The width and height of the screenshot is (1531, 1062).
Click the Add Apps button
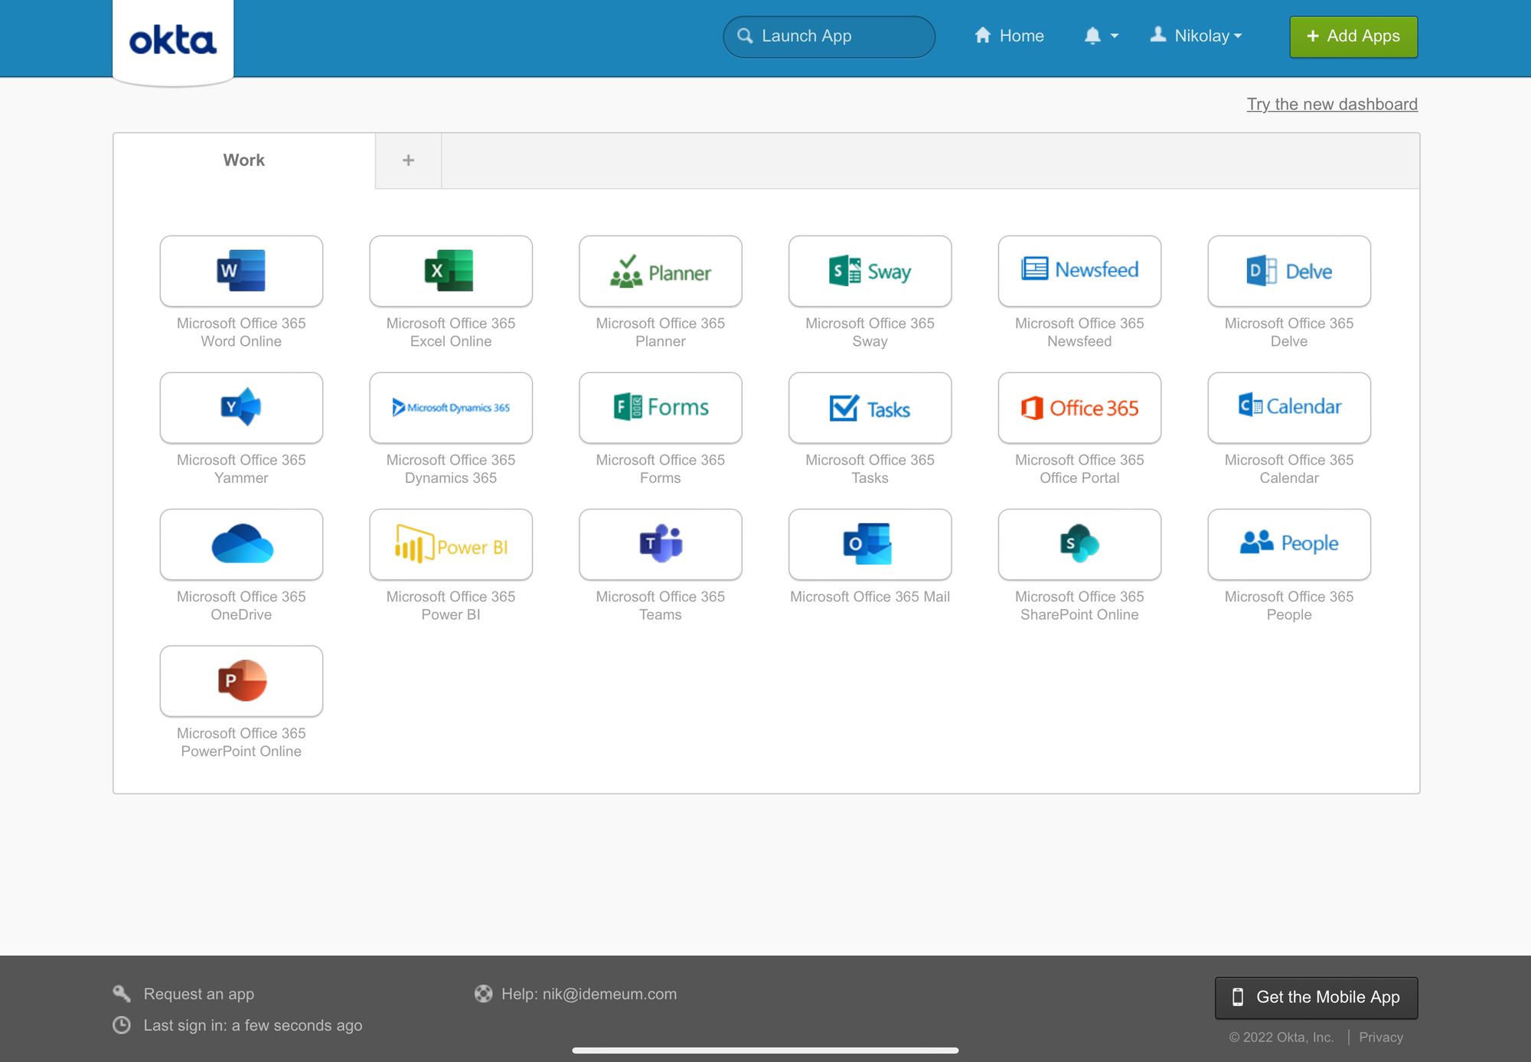[x=1353, y=37]
